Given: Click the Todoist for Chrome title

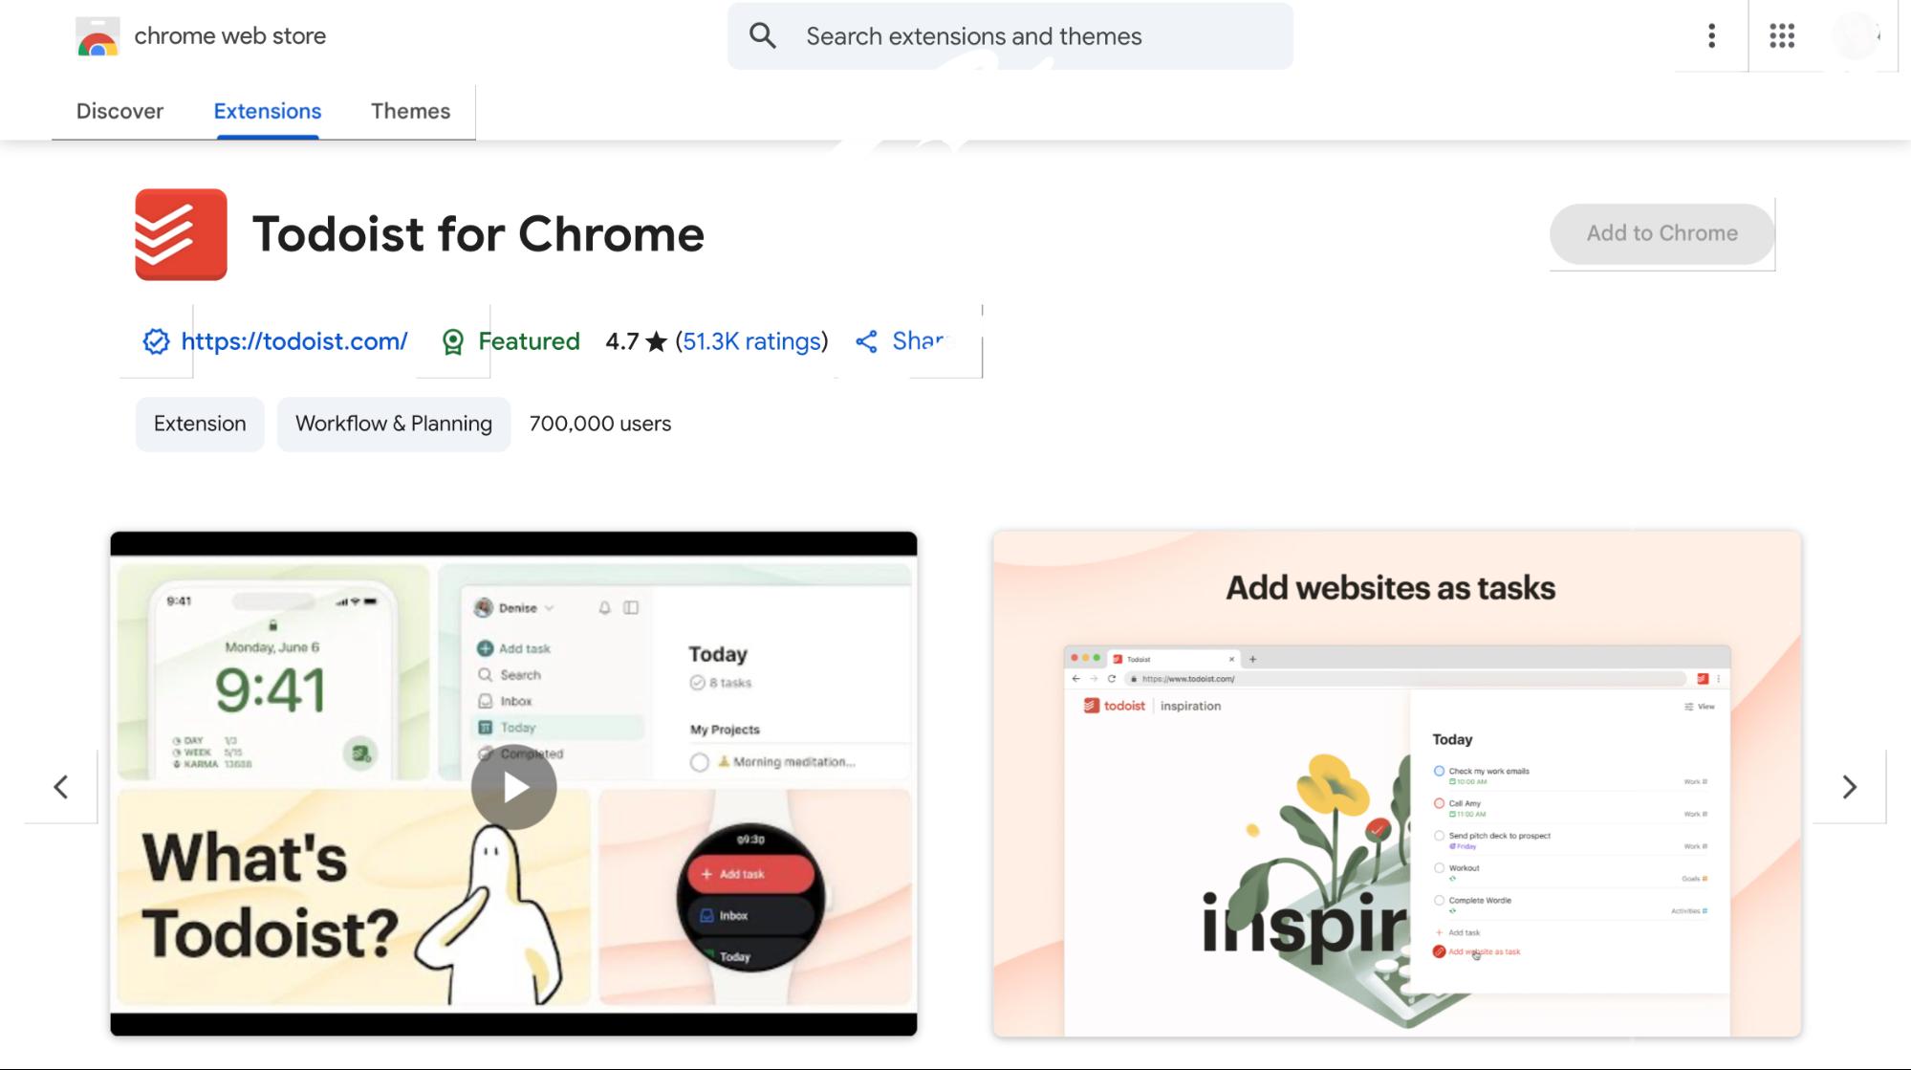Looking at the screenshot, I should pos(478,234).
